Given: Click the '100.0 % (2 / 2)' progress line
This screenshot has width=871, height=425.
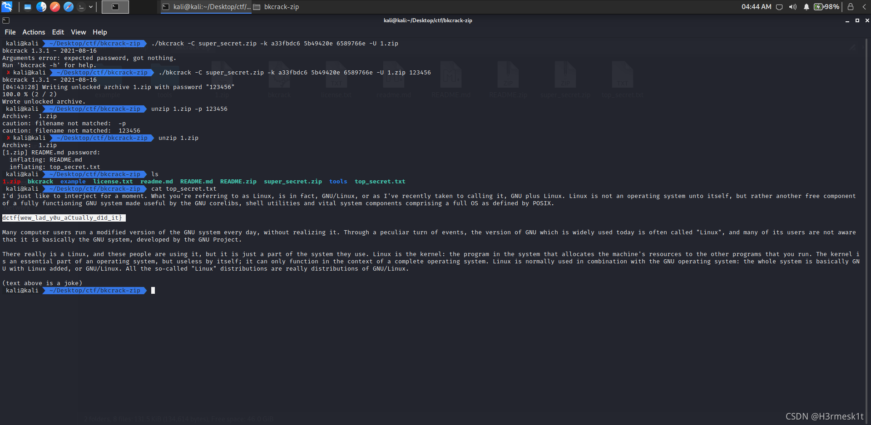Looking at the screenshot, I should (x=30, y=94).
